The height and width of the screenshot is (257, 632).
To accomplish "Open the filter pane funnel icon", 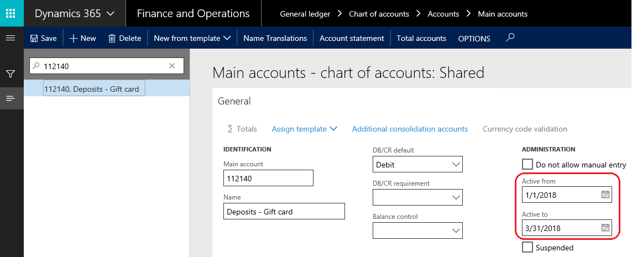I will [x=11, y=74].
